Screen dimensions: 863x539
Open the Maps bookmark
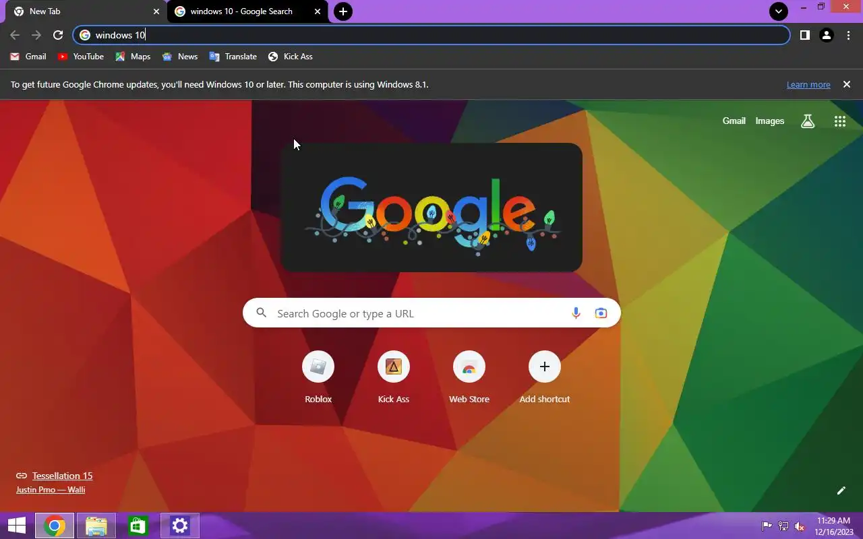point(133,57)
